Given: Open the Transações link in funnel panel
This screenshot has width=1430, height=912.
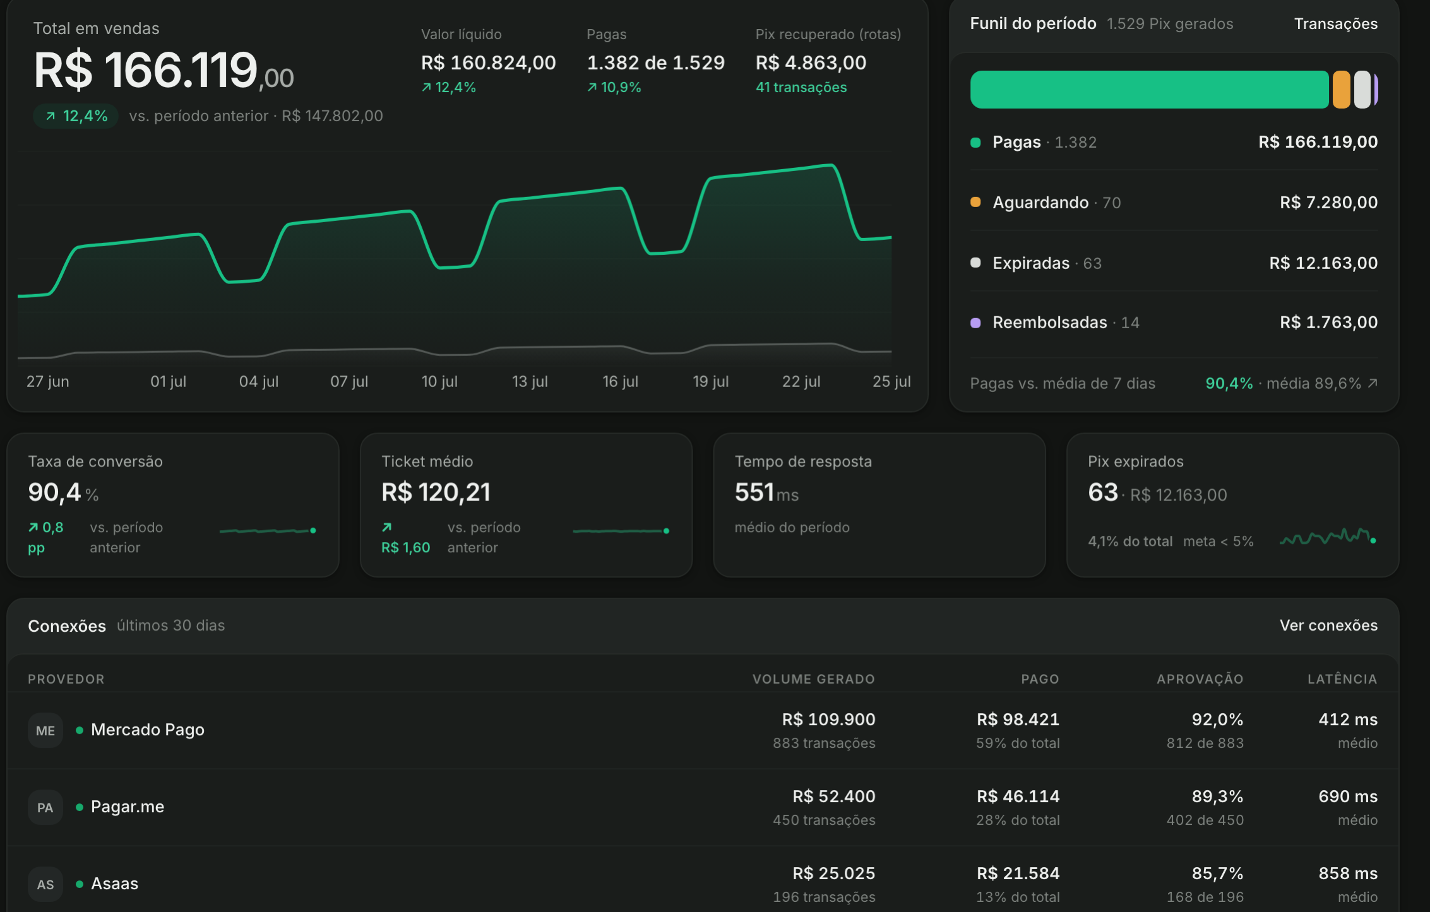Looking at the screenshot, I should point(1336,24).
